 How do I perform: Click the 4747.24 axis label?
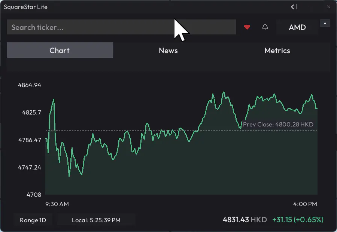[x=30, y=167]
